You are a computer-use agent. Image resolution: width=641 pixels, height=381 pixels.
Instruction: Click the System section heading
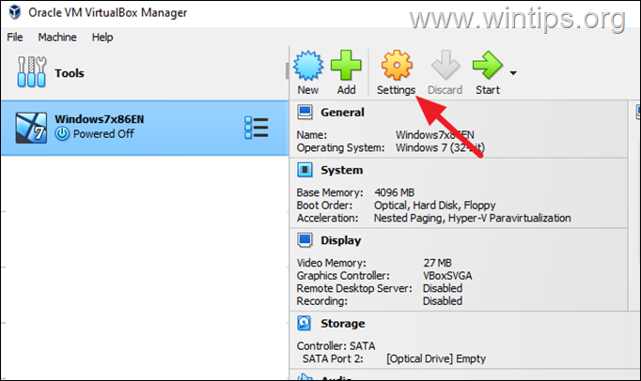click(341, 170)
